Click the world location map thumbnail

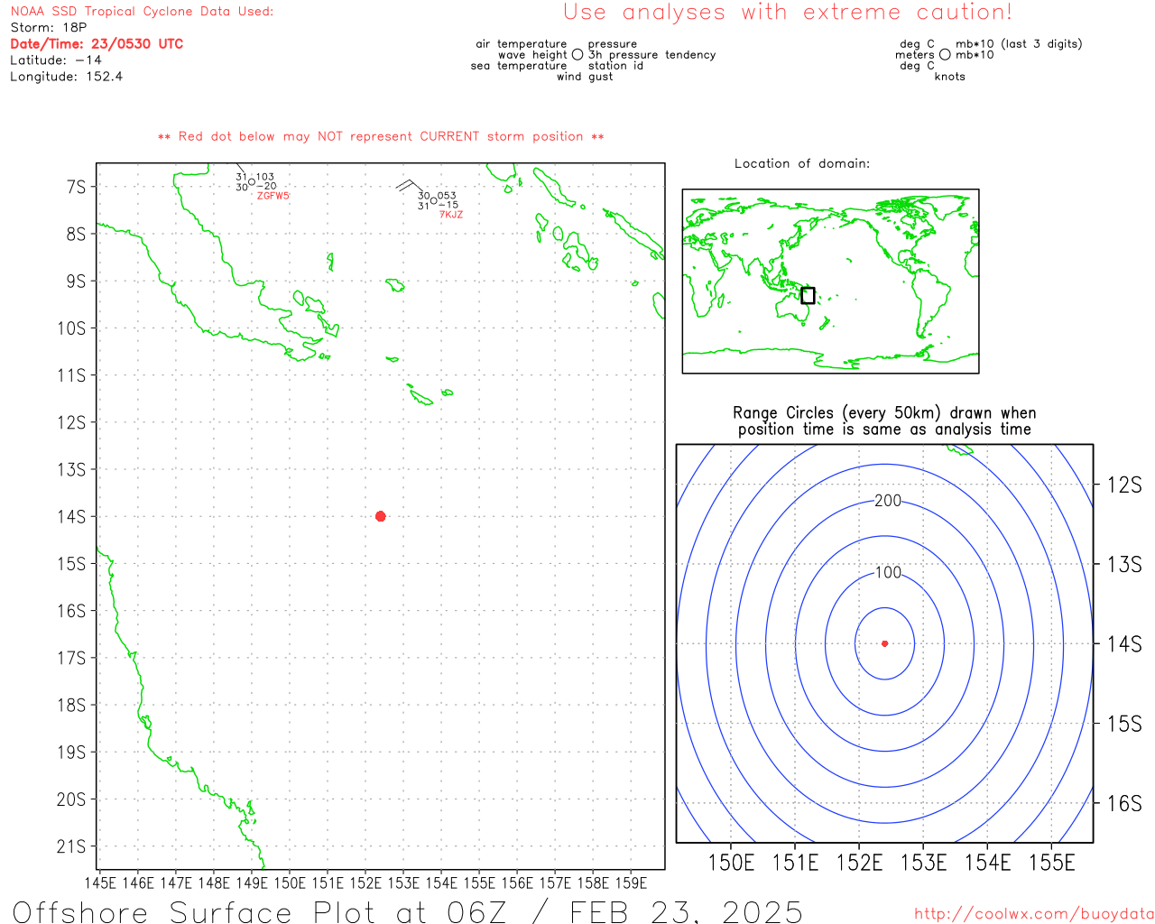click(x=830, y=281)
